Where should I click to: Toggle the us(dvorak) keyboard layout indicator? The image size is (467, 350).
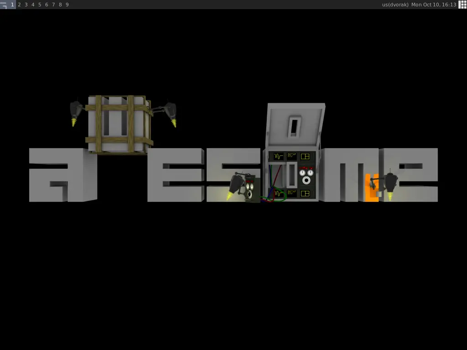(395, 5)
